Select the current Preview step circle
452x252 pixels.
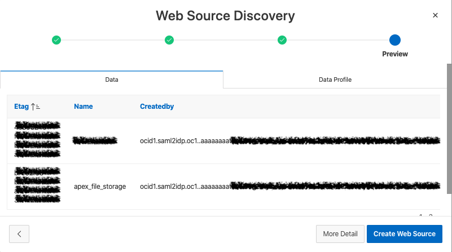tap(395, 40)
